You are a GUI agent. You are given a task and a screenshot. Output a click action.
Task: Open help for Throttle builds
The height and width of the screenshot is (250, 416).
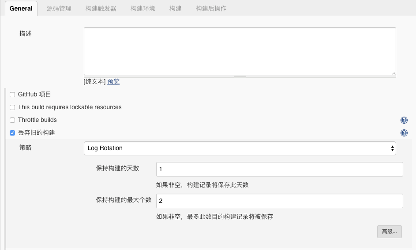[x=404, y=120]
